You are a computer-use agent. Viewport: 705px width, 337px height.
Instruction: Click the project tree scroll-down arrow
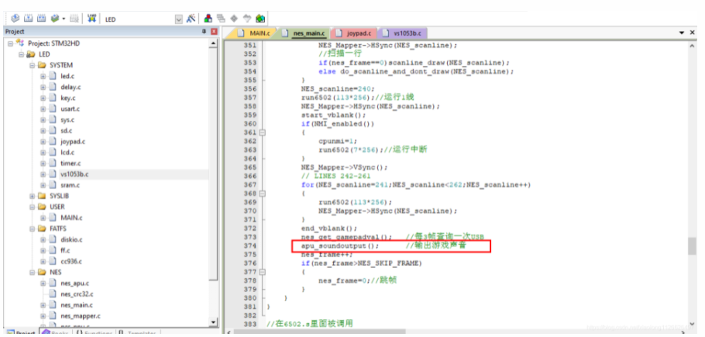[214, 322]
